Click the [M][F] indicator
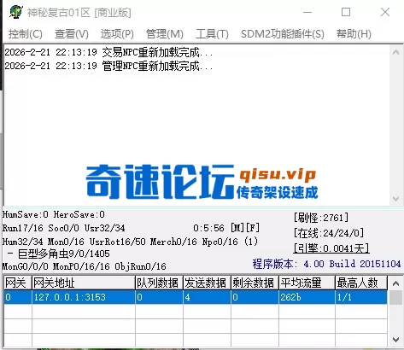404x350 pixels. [x=245, y=228]
